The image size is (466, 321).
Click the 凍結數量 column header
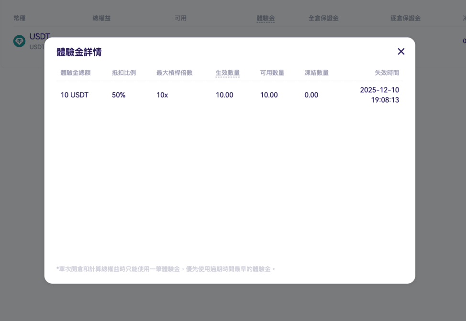316,73
